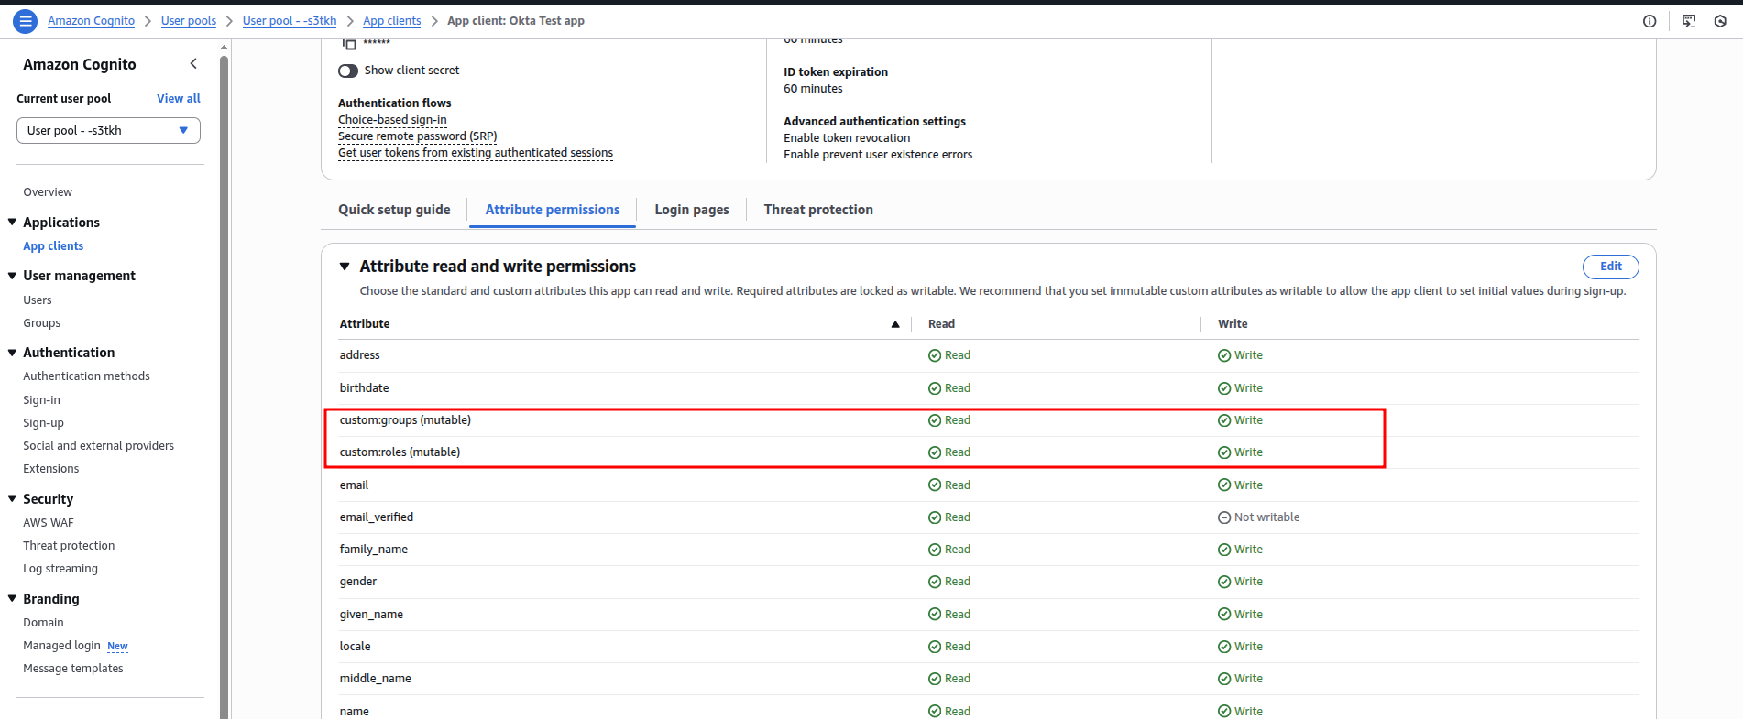Open Sign-up in the sidebar

tap(43, 423)
